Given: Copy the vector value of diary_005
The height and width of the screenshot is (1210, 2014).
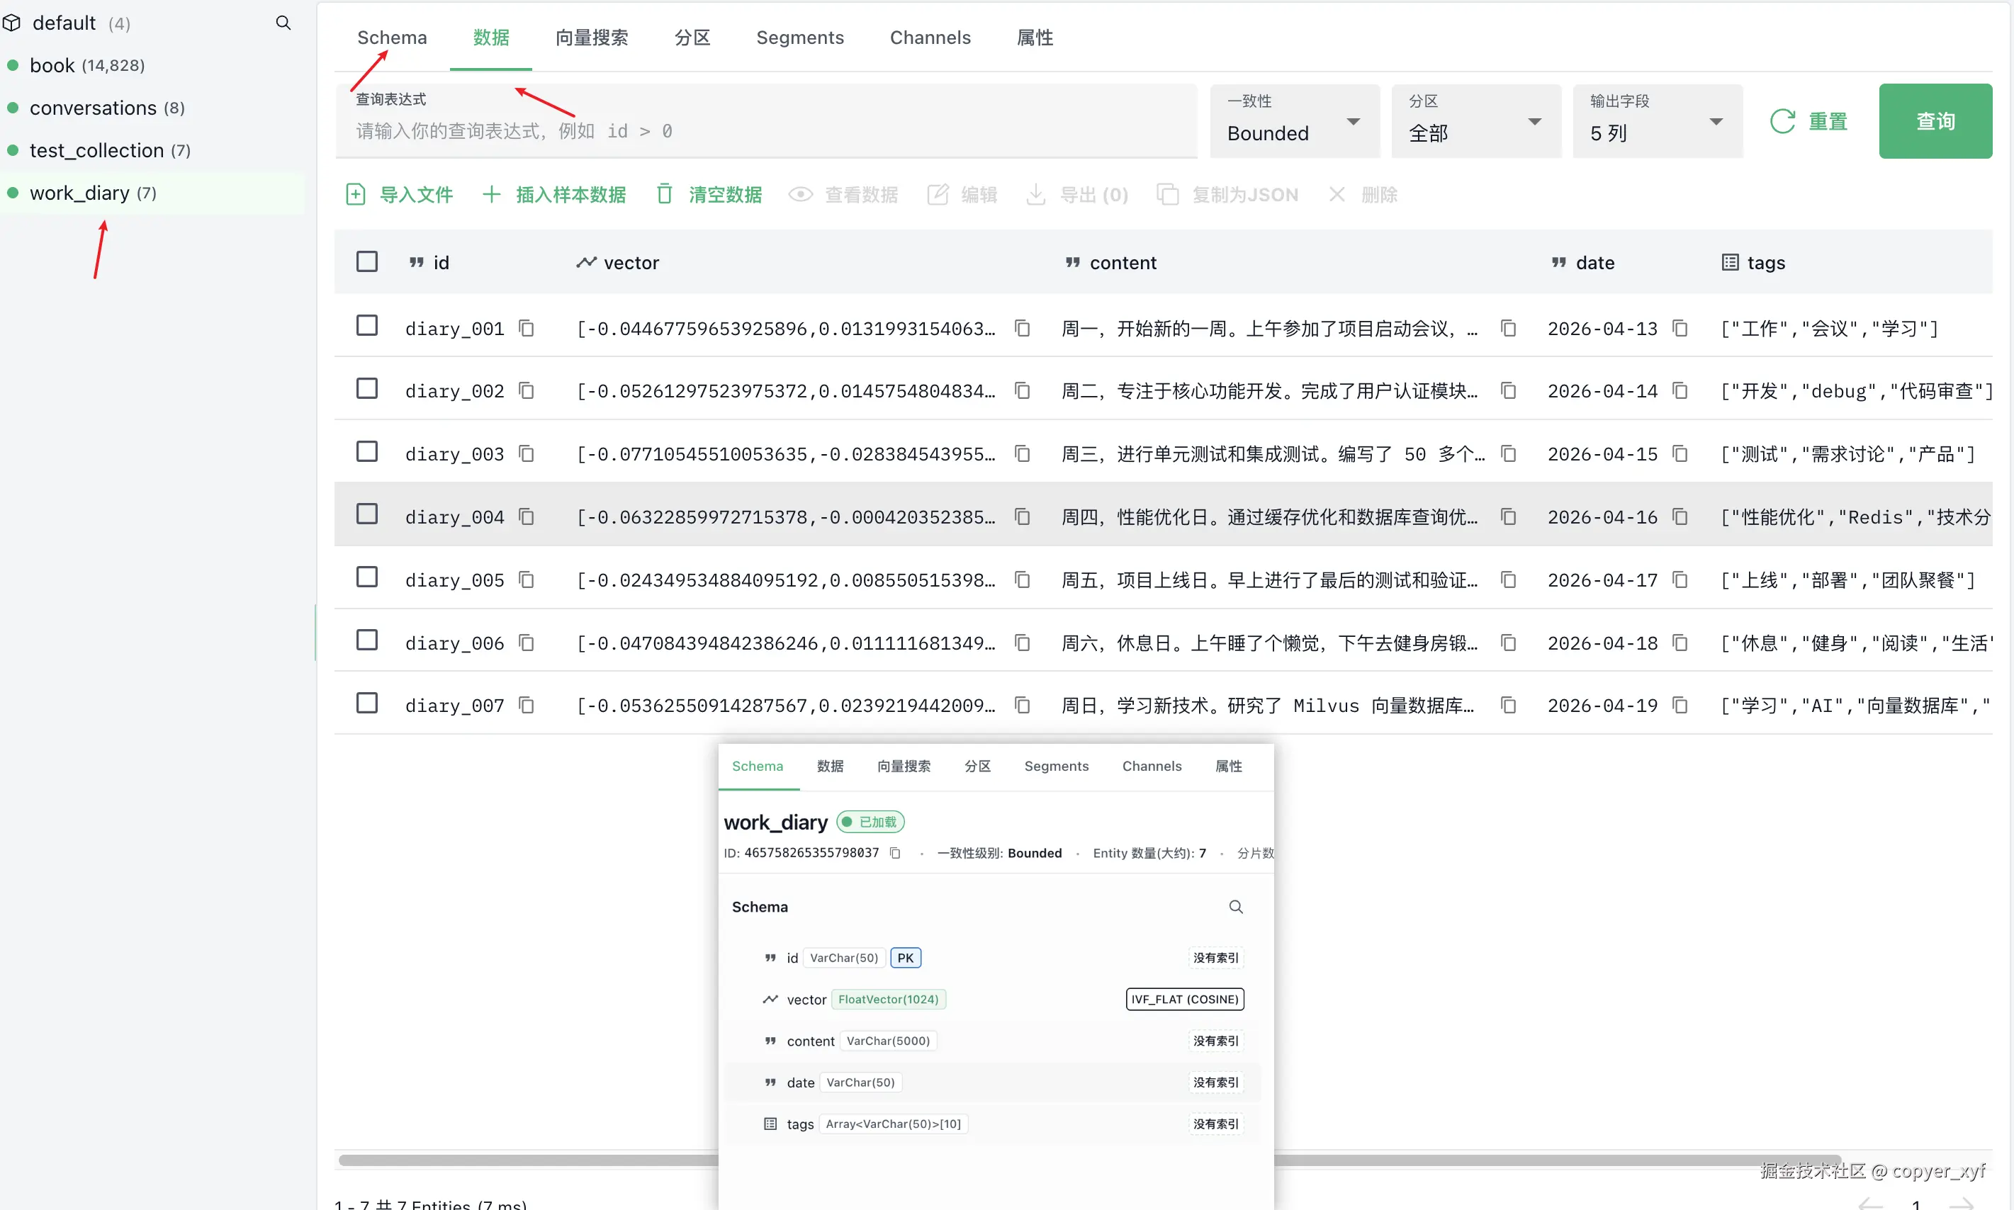Looking at the screenshot, I should [x=1022, y=579].
